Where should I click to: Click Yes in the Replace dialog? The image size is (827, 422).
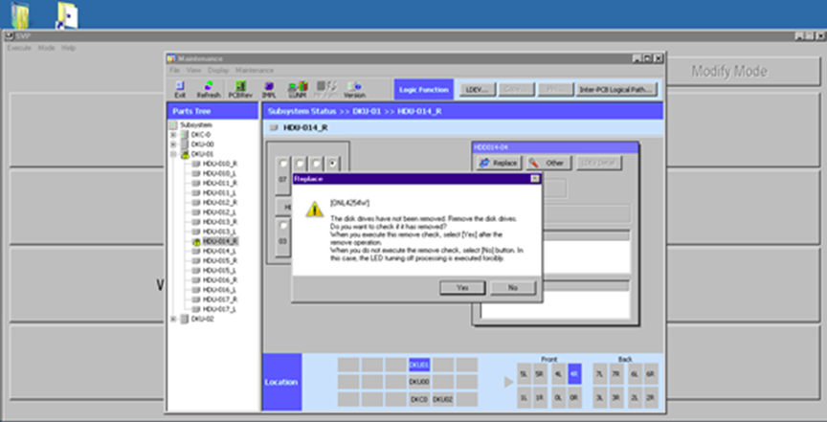pos(462,287)
